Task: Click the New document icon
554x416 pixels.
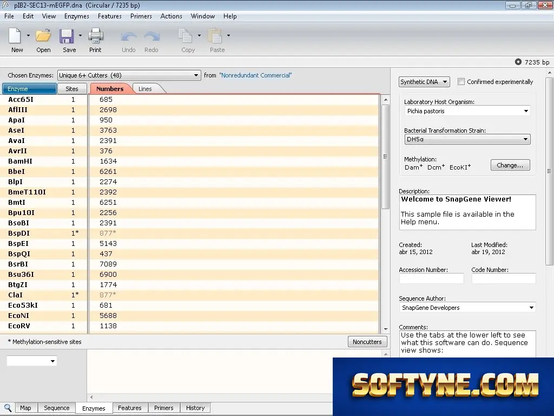Action: (x=15, y=36)
